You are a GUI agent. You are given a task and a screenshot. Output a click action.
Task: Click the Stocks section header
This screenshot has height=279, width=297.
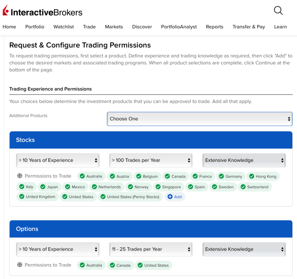(x=151, y=140)
